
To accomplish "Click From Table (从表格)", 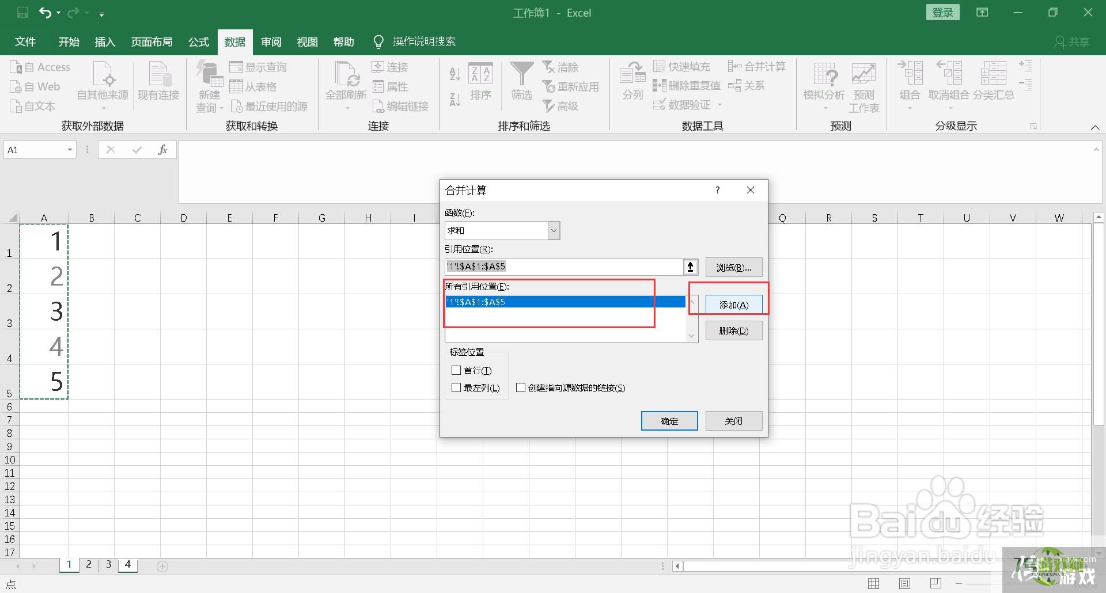I will 253,87.
